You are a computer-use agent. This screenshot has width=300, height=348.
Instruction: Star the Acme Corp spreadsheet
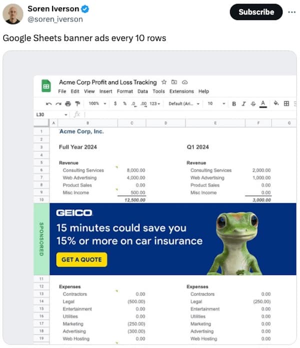tap(163, 82)
